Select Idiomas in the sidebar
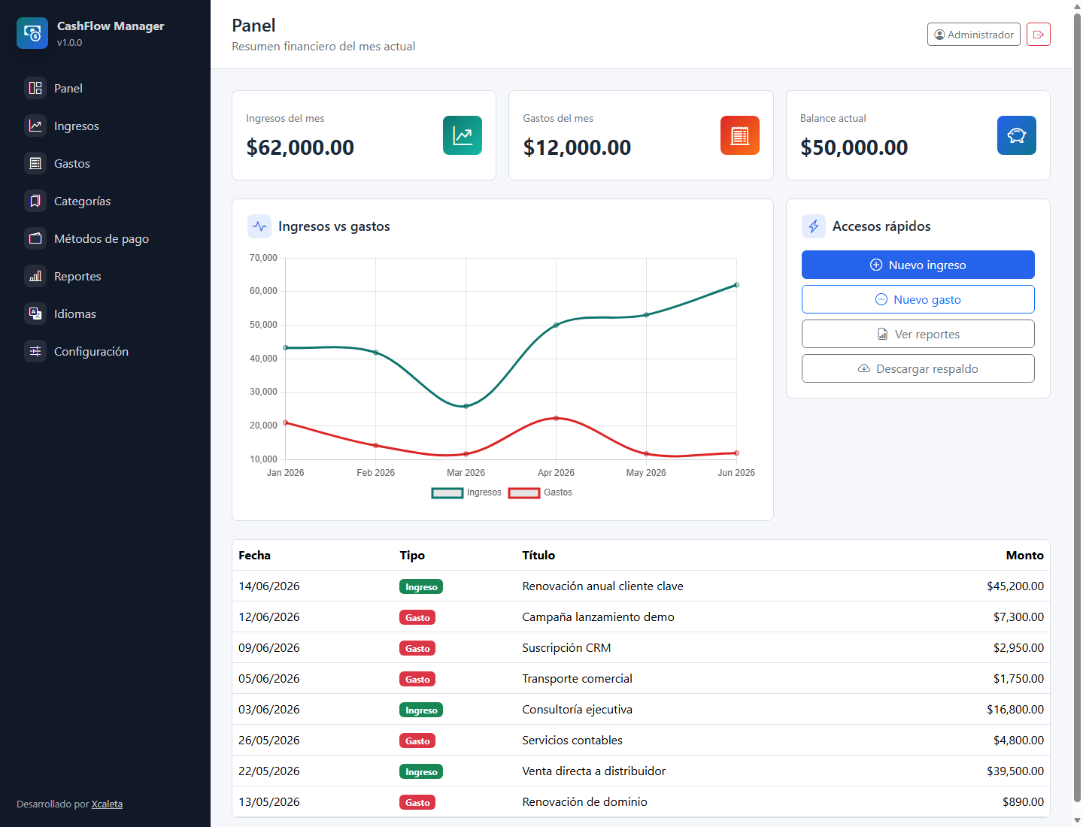 click(x=105, y=314)
